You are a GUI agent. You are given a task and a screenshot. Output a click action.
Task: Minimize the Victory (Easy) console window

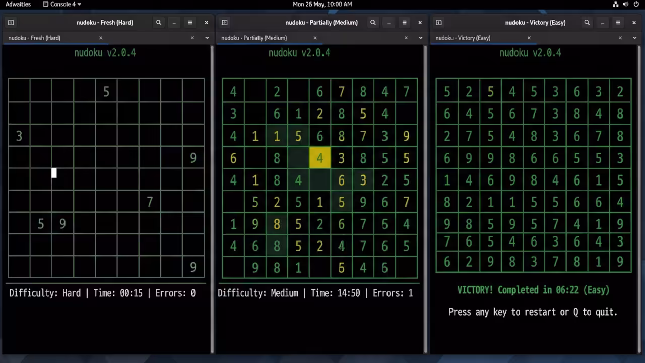[603, 23]
